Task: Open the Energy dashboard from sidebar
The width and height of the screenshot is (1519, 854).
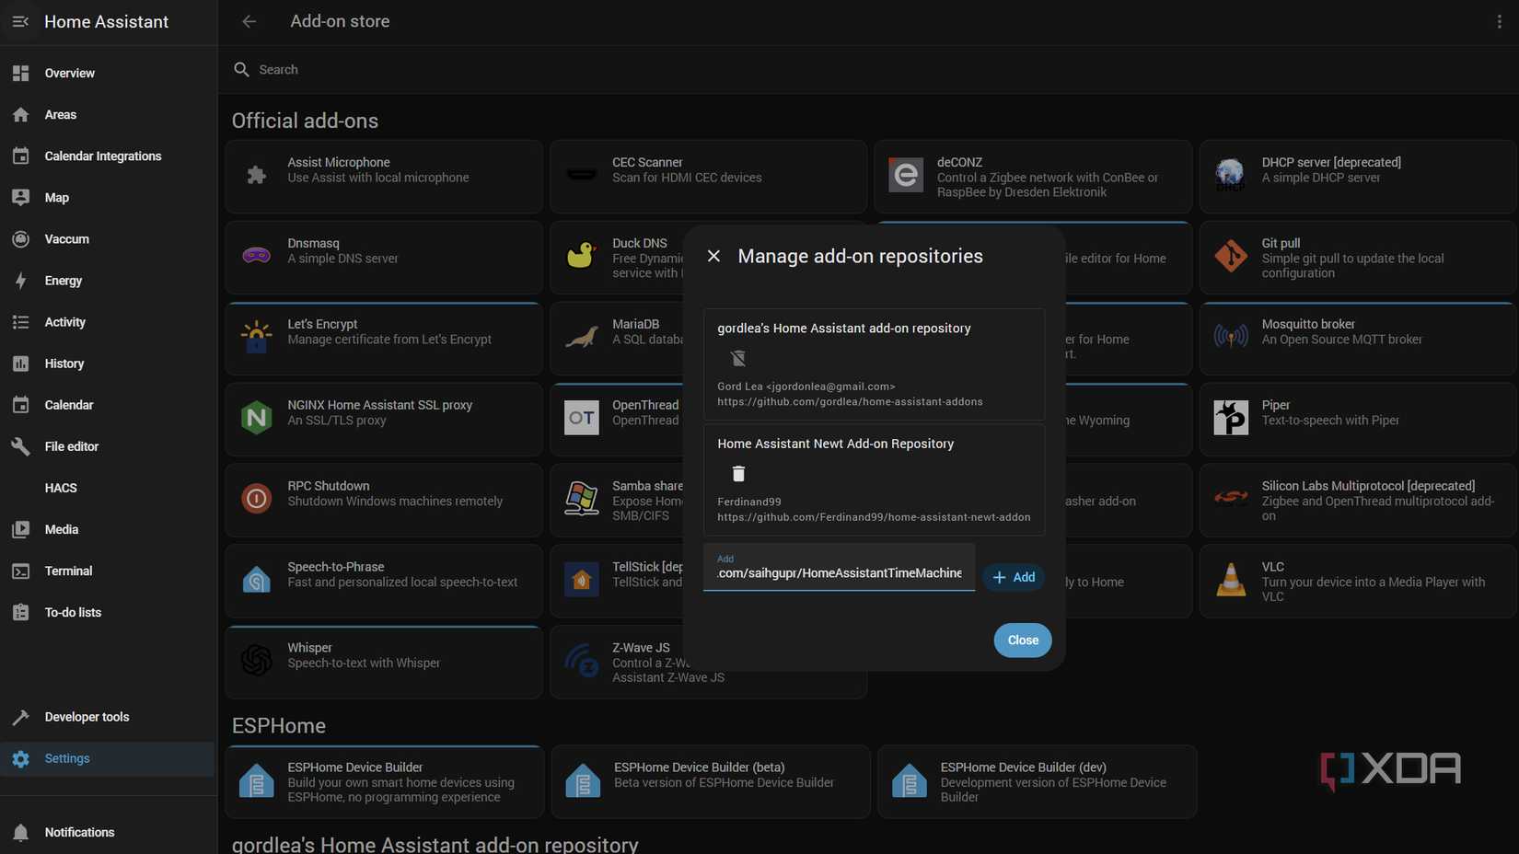Action: point(109,280)
